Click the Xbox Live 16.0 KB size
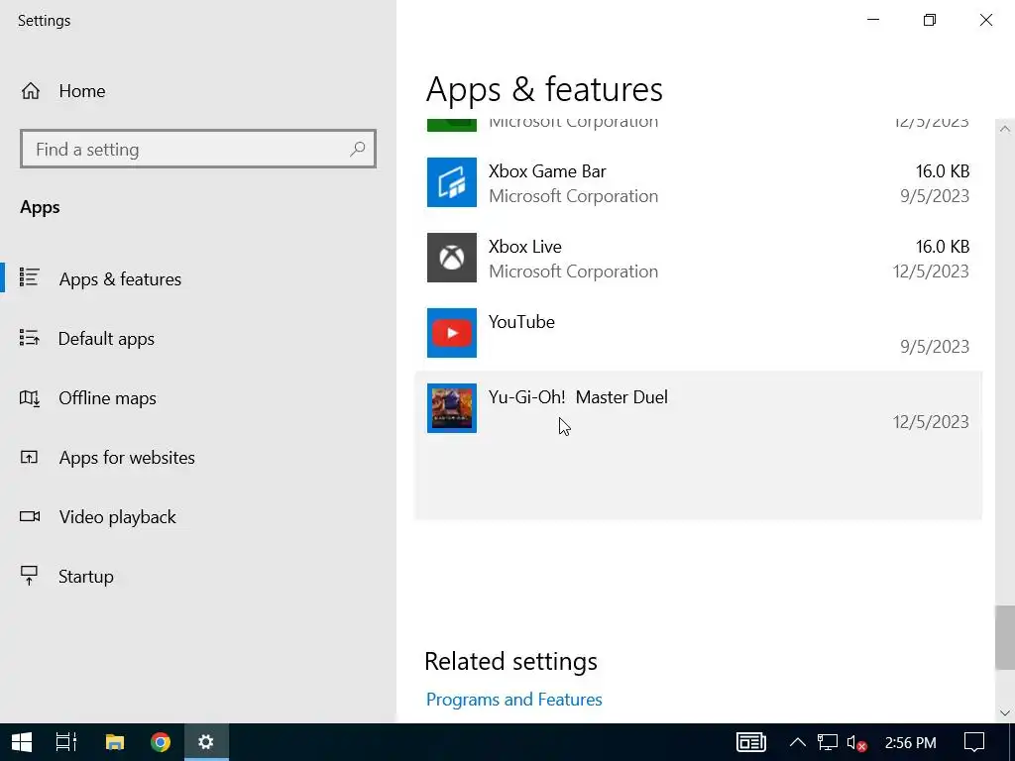The image size is (1015, 761). click(942, 247)
